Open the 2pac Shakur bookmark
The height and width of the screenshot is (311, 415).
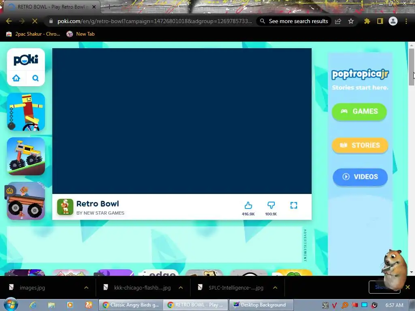pyautogui.click(x=33, y=34)
